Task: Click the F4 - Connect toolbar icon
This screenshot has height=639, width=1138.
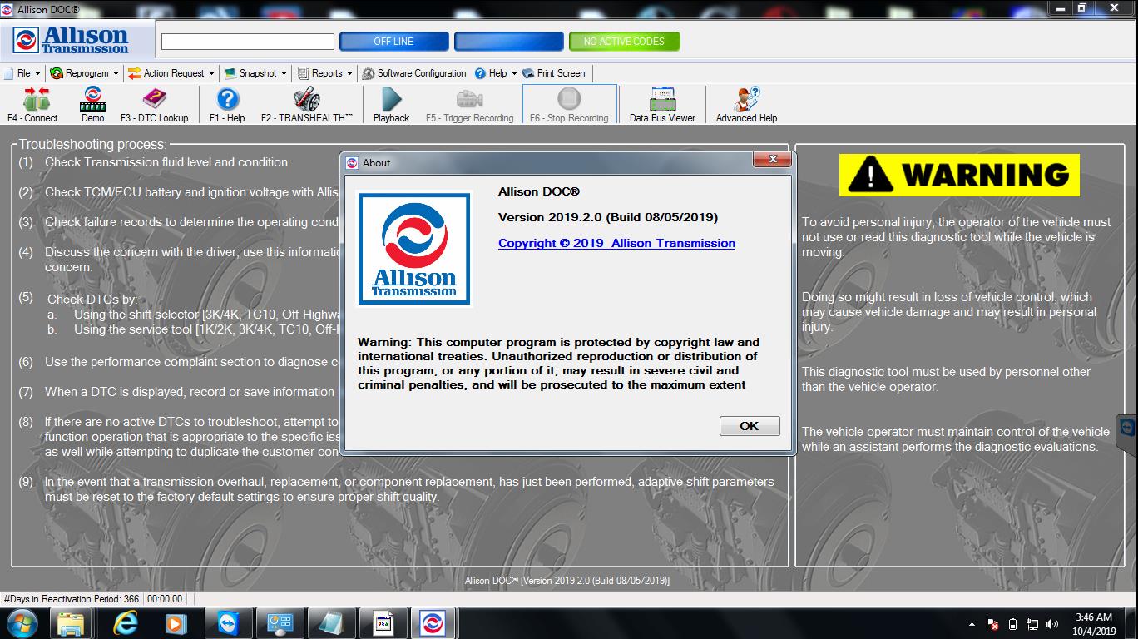Action: (x=32, y=105)
